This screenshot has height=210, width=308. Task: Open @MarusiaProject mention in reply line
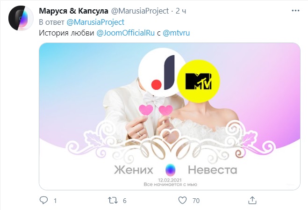[95, 22]
